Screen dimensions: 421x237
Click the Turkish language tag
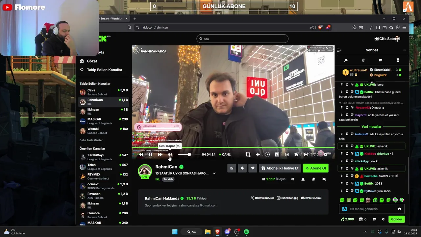tap(168, 179)
